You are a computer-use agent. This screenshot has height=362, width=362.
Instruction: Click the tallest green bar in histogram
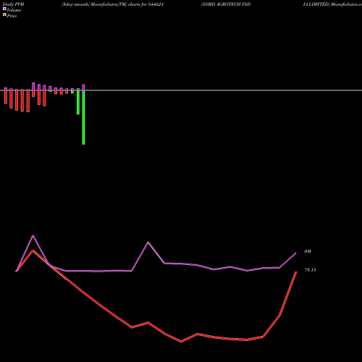point(83,117)
